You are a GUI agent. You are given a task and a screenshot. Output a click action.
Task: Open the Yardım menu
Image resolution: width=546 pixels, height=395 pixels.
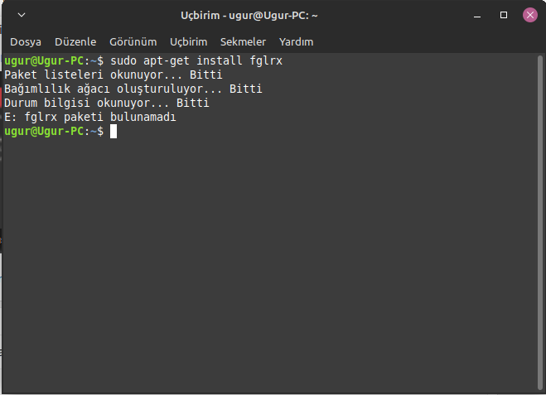(x=296, y=41)
